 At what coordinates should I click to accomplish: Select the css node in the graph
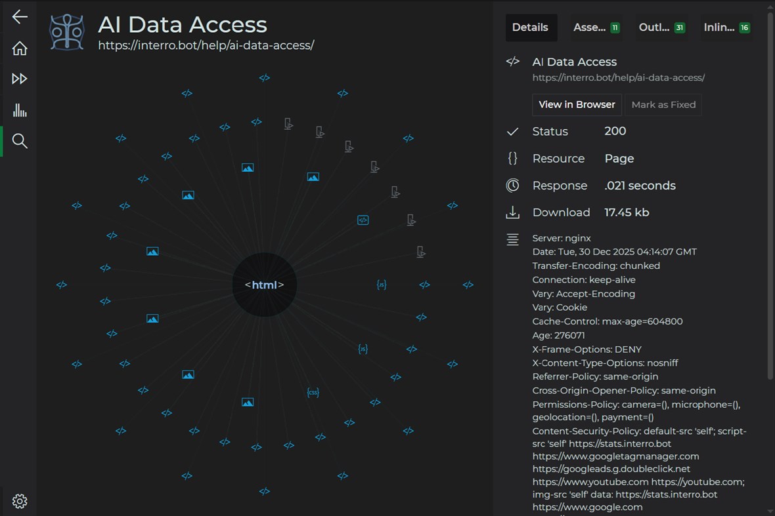click(313, 393)
